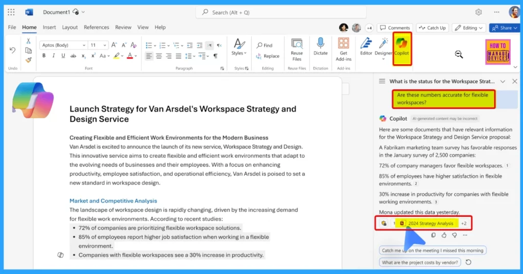
Task: Expand the Copilot conversation title chevron
Action: 503,81
